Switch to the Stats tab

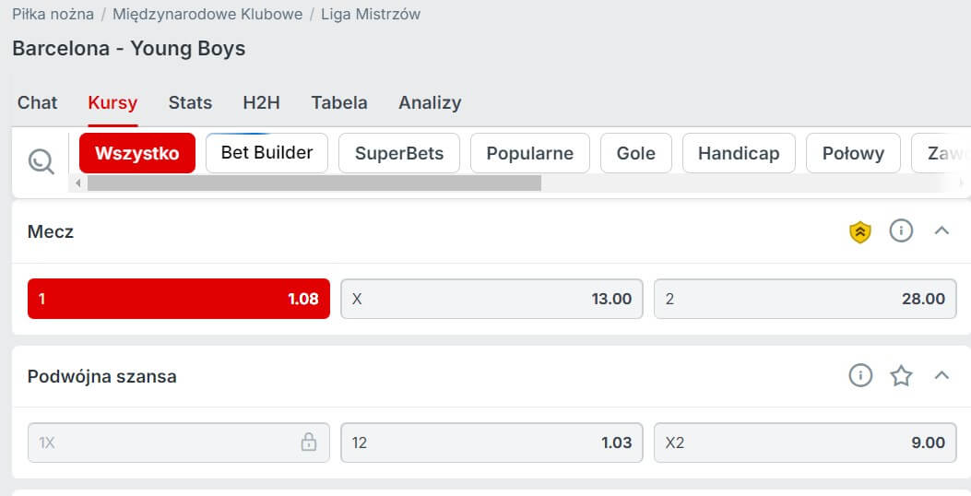pyautogui.click(x=190, y=103)
